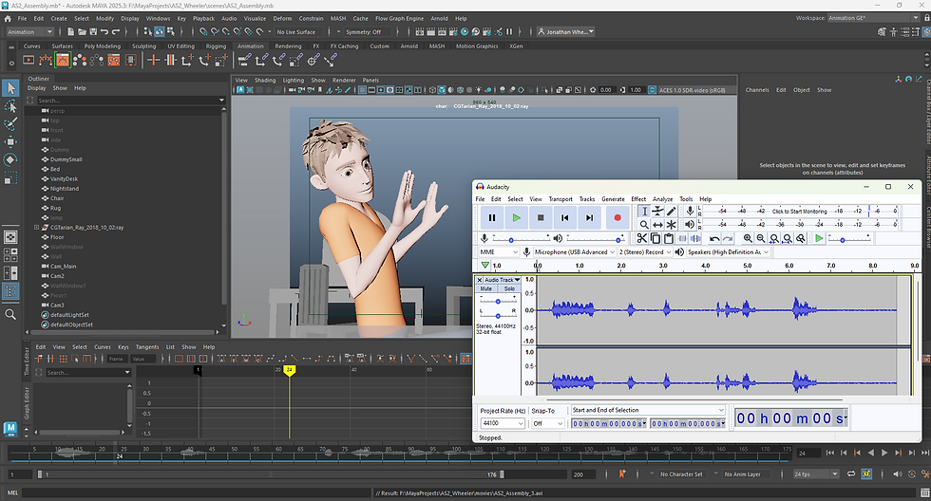Click Audacity Cut scissors icon
This screenshot has width=931, height=501.
[x=642, y=238]
